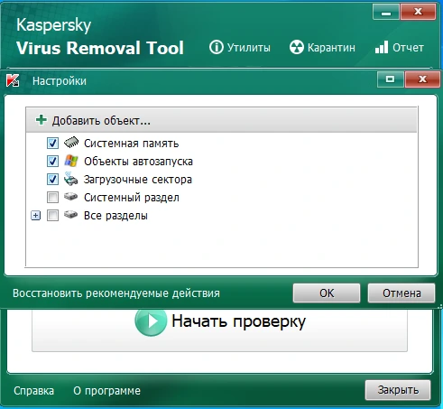The width and height of the screenshot is (443, 409).
Task: Click Восстановить рекомендуемые действия link
Action: coord(116,293)
